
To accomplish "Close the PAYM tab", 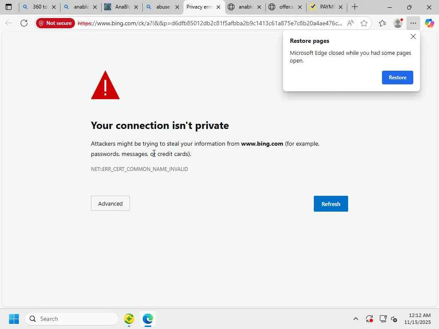I will pos(341,7).
